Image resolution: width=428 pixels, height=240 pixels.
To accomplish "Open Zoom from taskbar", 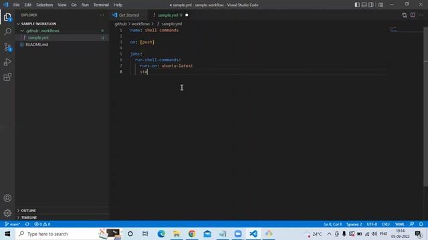I will (238, 234).
